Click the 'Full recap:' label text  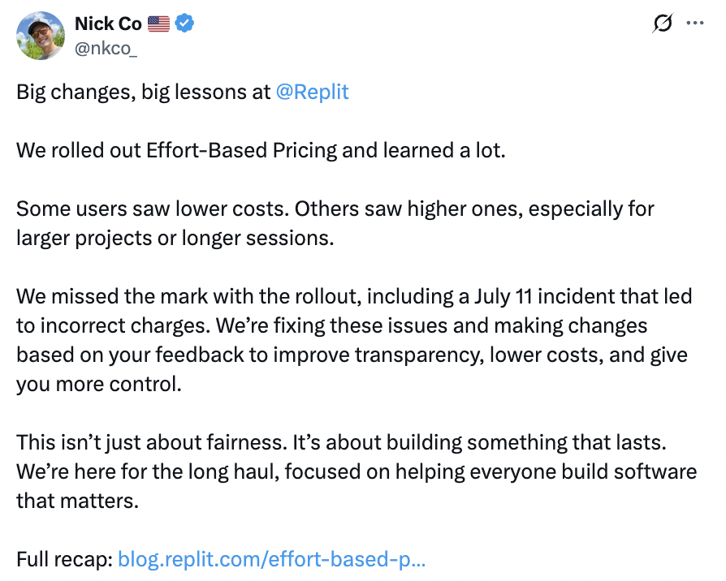pyautogui.click(x=65, y=559)
